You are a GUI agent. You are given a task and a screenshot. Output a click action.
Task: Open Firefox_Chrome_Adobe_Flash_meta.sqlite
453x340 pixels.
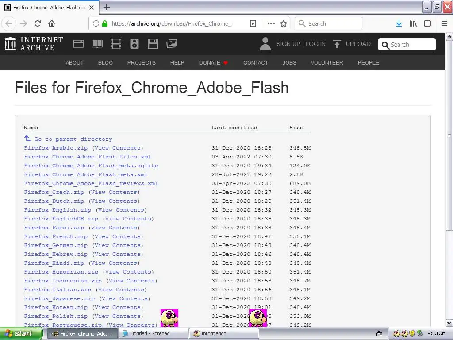point(91,166)
